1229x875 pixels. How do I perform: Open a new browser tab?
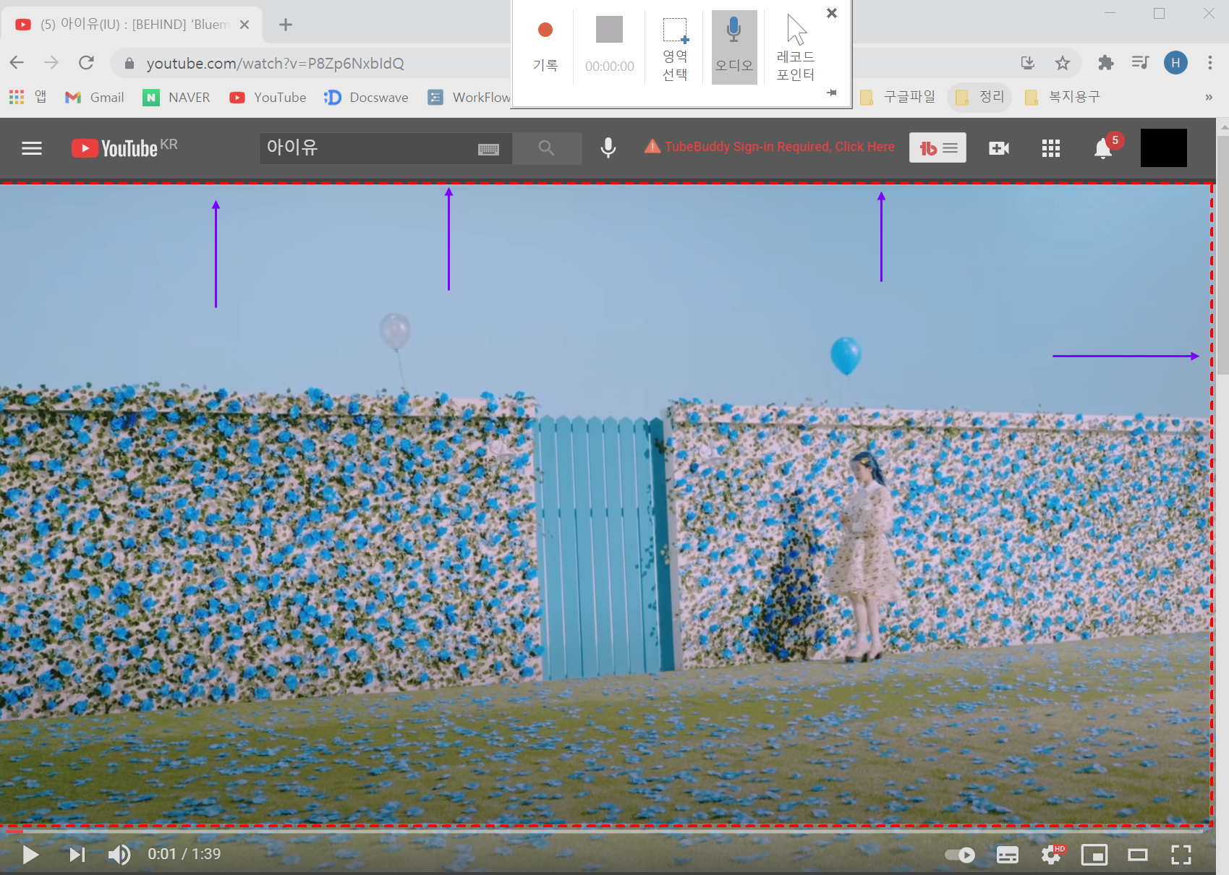point(286,25)
